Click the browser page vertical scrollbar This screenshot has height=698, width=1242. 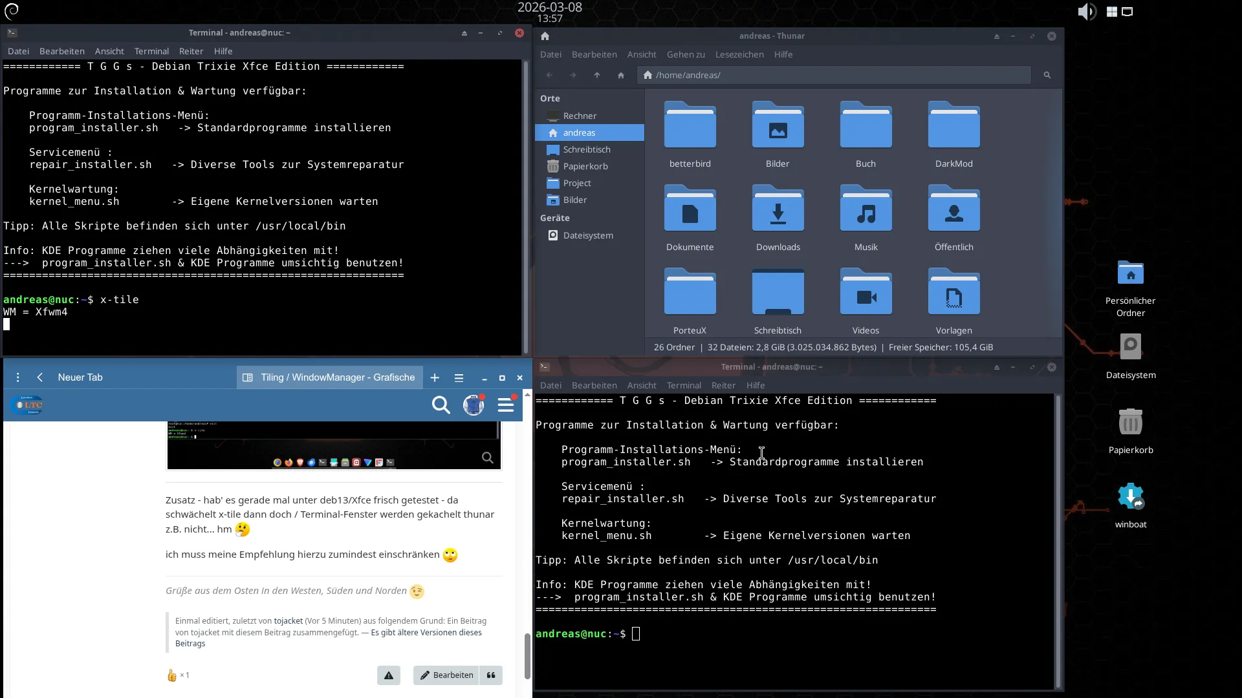[527, 656]
